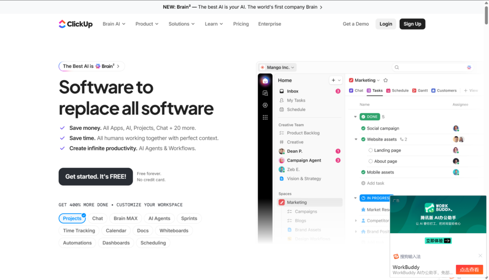Open Pricing page from nav

click(241, 24)
